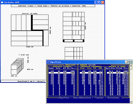
Task: Minimize the Tela Grafica window
Action: tap(96, 2)
